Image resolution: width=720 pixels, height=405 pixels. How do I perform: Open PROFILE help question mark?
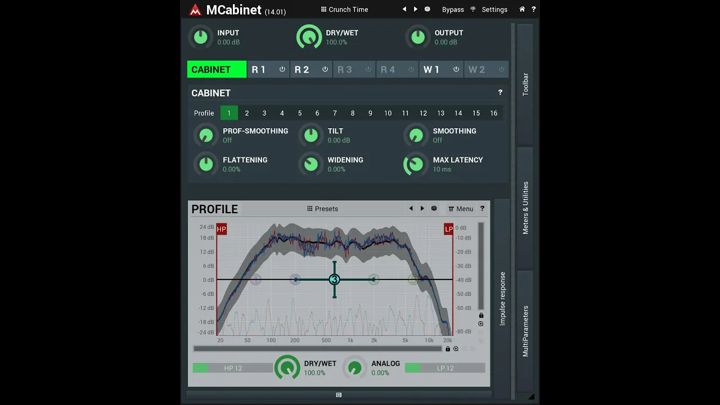482,209
